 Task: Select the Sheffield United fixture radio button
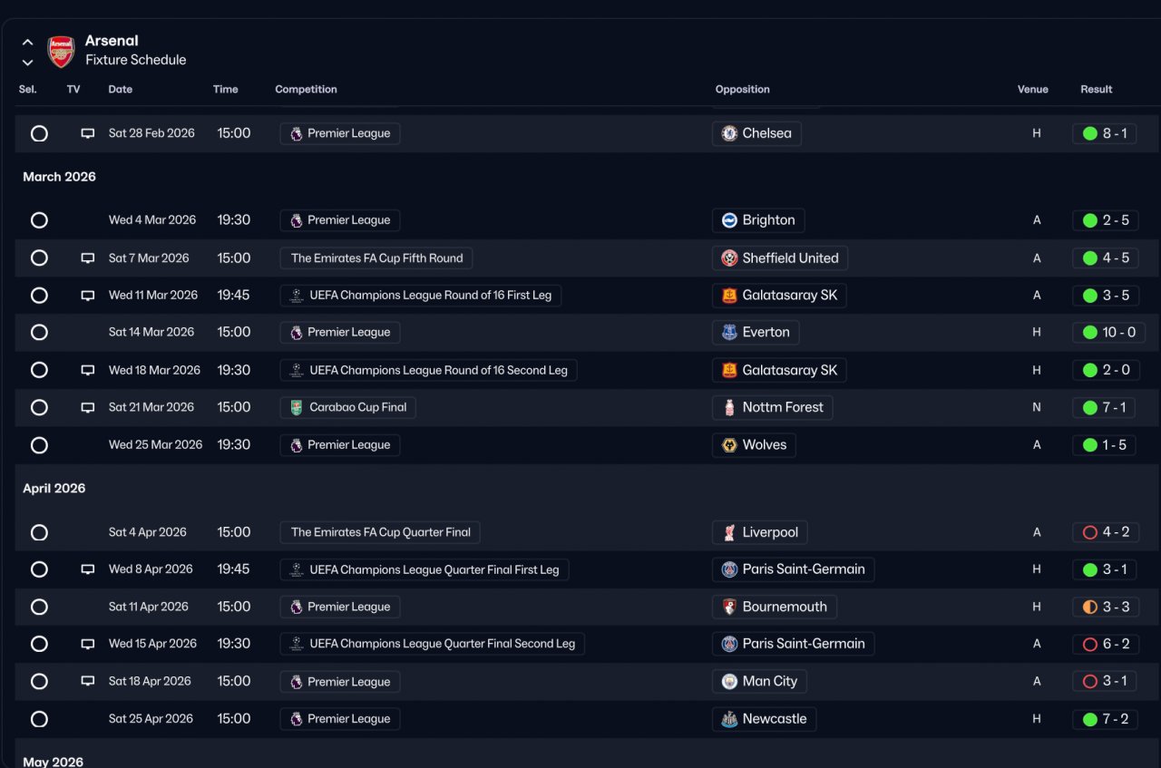pos(39,258)
